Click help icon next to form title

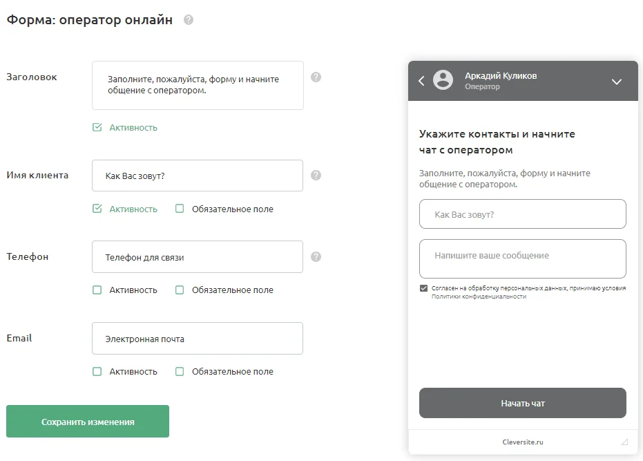coord(189,20)
